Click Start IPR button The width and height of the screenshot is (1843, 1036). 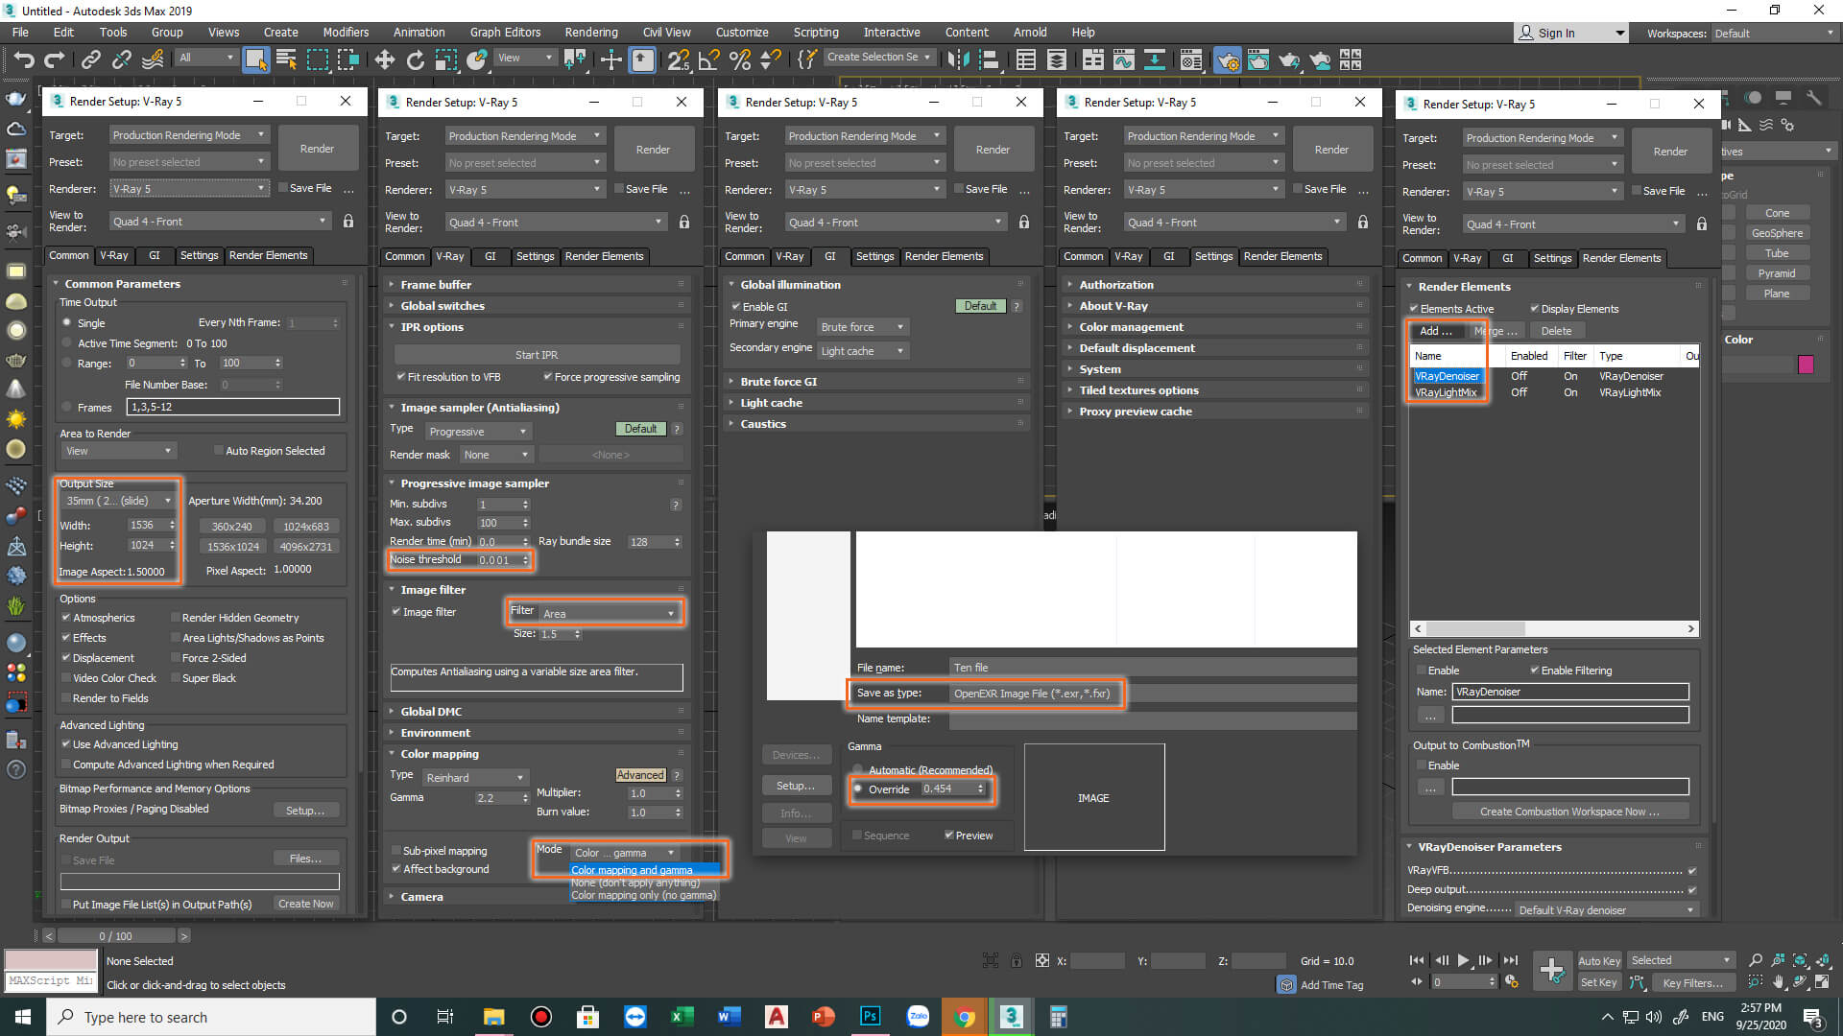[537, 355]
